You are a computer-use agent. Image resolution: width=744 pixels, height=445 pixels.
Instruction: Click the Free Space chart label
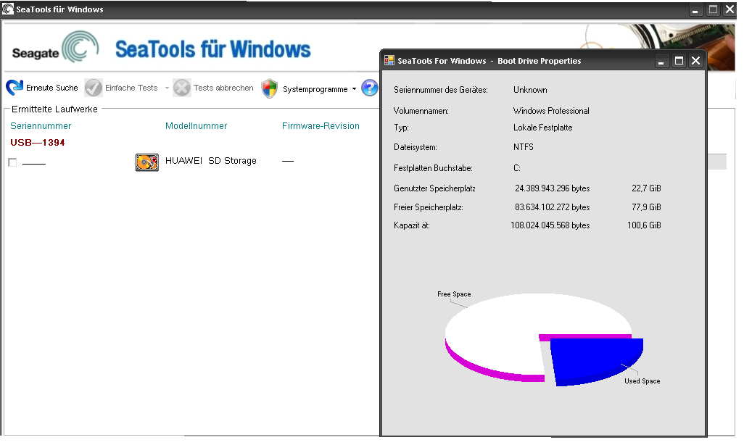click(x=454, y=294)
